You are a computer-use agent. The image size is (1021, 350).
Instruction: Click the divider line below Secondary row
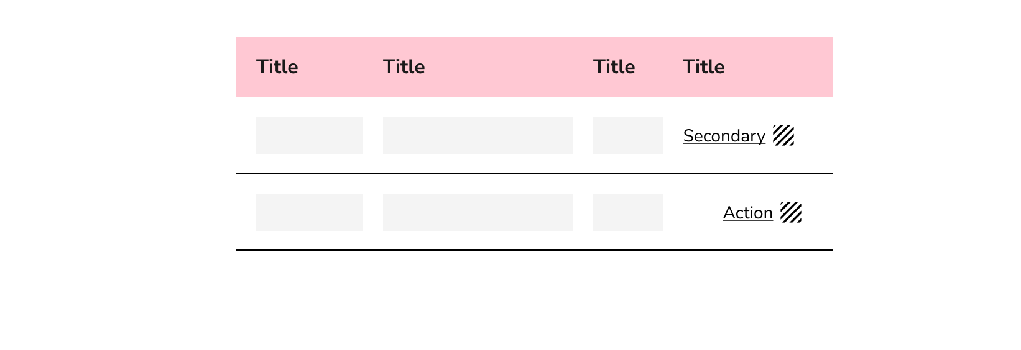point(535,173)
